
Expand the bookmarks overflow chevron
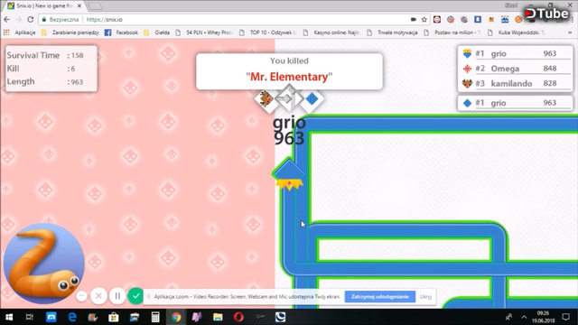pyautogui.click(x=570, y=32)
